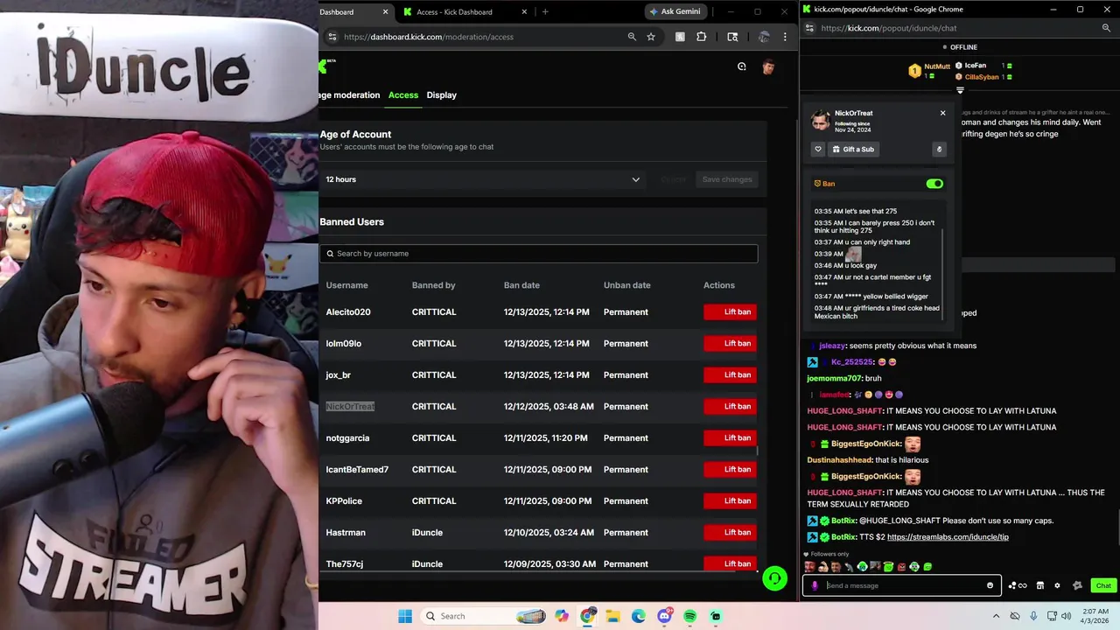Click the taskbar Search box

[x=485, y=616]
